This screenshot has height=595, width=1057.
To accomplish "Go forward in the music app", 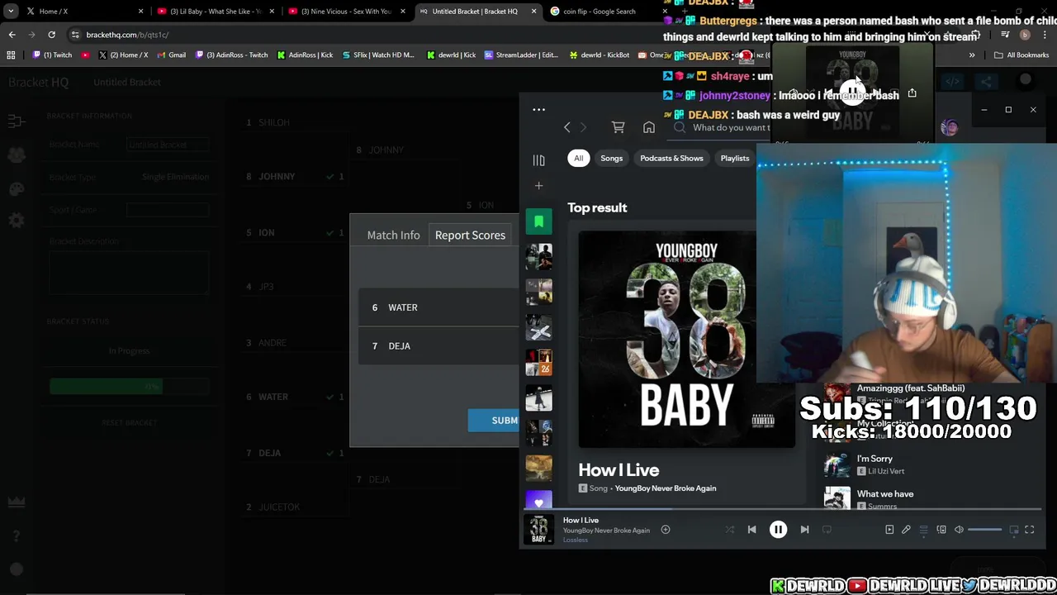I will pos(583,127).
